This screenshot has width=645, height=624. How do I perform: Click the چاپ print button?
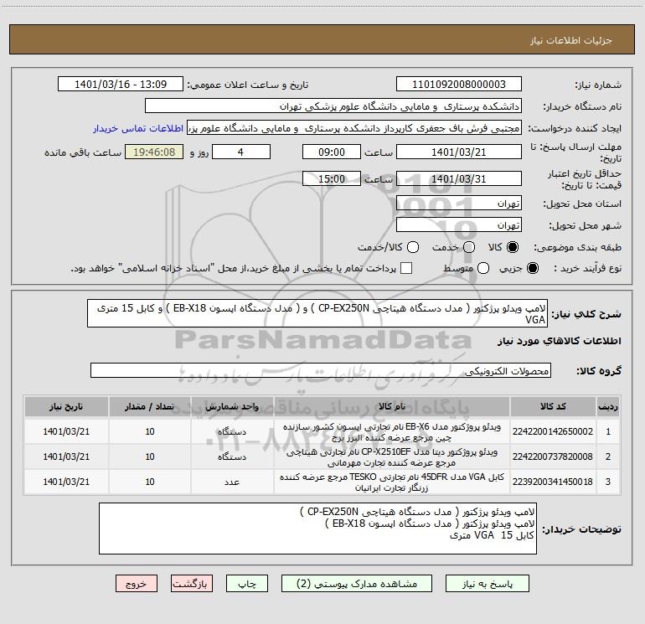pos(247,584)
